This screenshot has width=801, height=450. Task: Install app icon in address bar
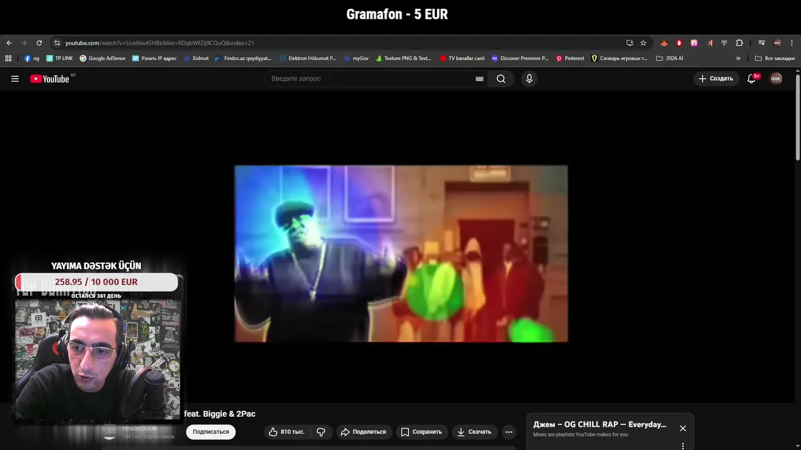pos(630,43)
